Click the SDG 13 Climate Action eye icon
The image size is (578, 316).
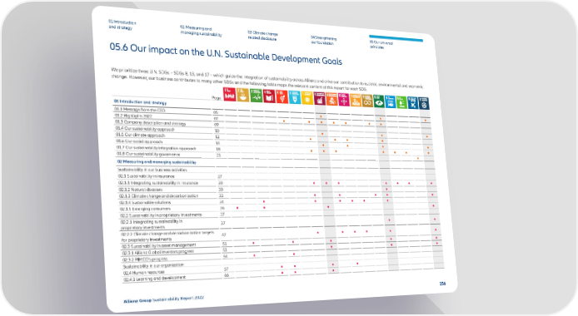(379, 101)
